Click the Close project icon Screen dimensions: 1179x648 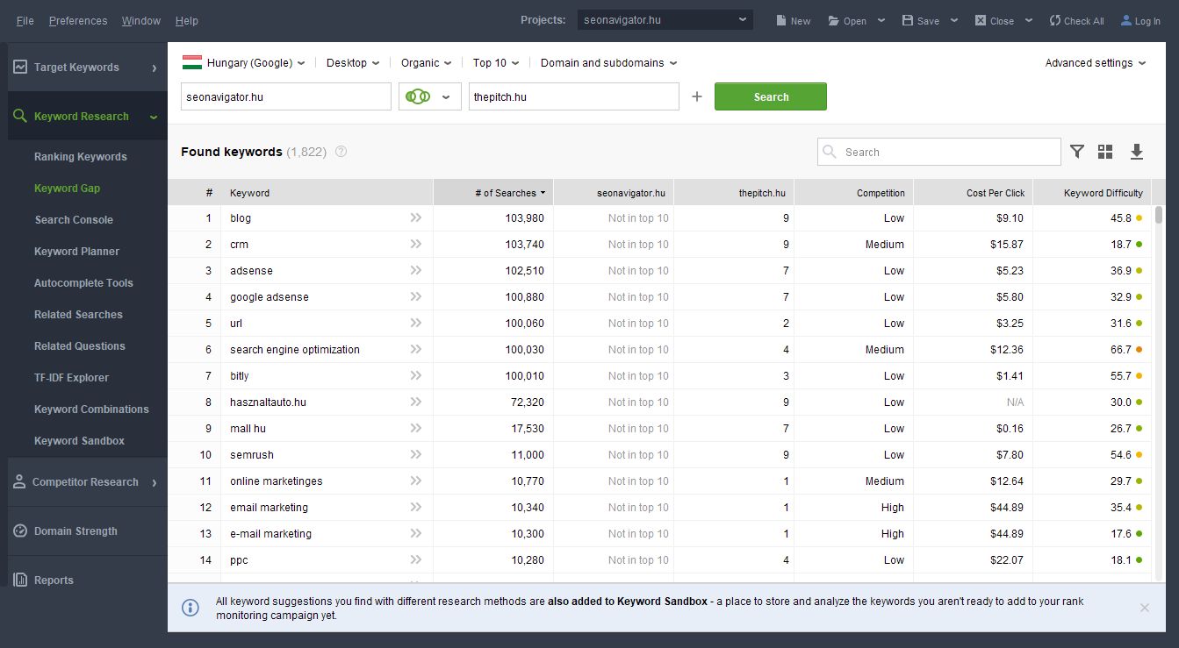(x=981, y=20)
